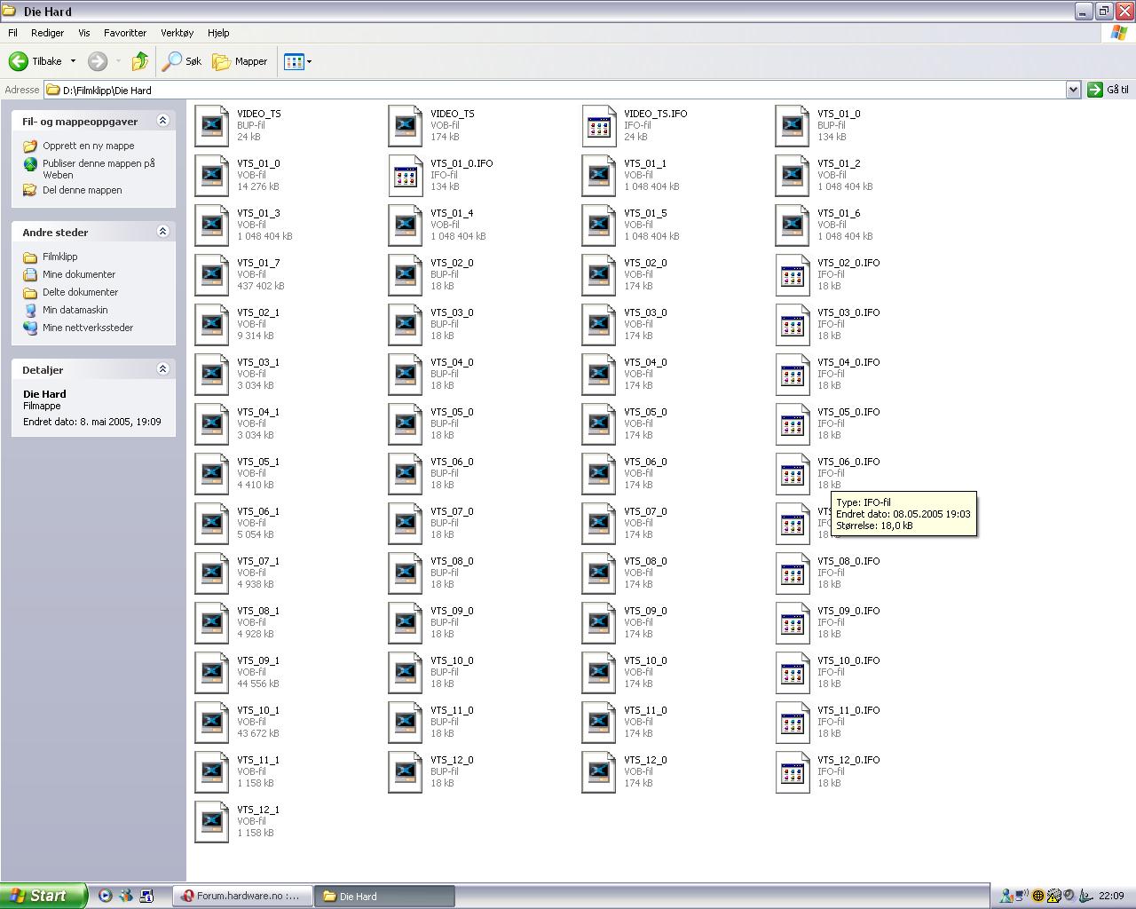The width and height of the screenshot is (1136, 909).
Task: Click VTS_09_0.IFO file name text
Action: pyautogui.click(x=848, y=611)
